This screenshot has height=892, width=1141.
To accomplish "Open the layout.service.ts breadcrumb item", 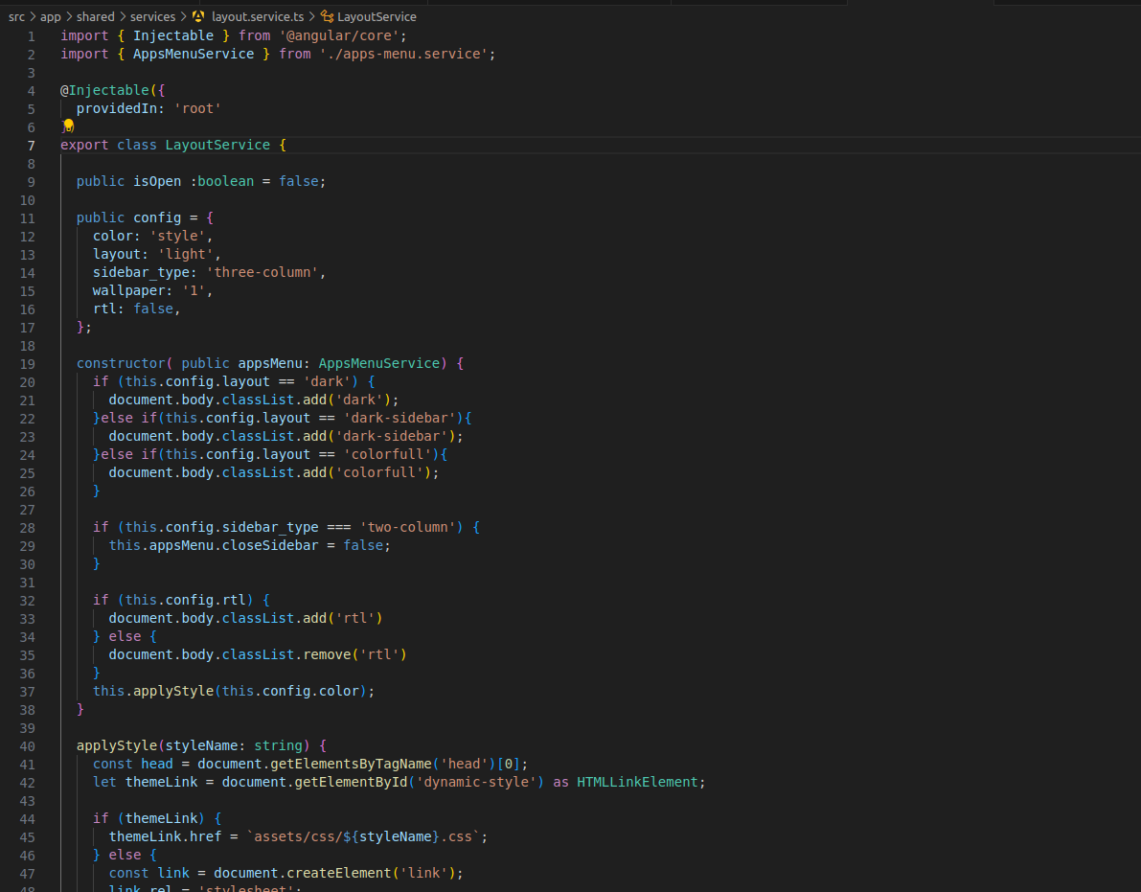I will click(x=257, y=16).
